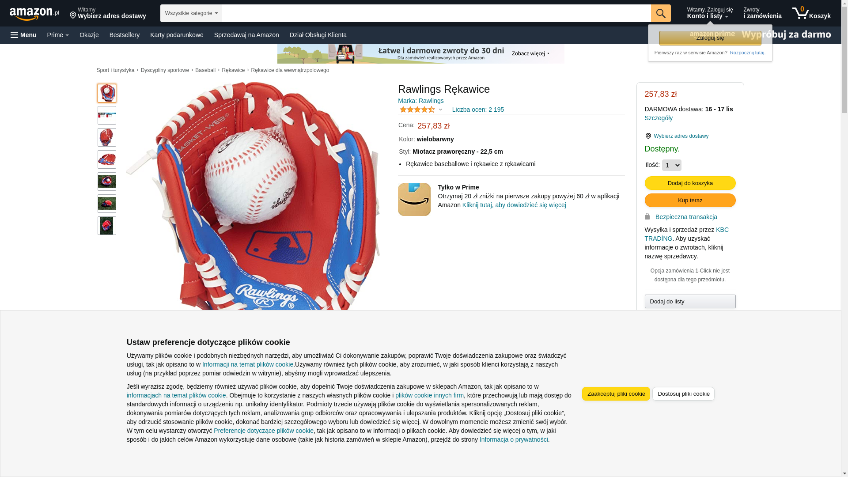848x477 pixels.
Task: Go to Karty podarunkowe
Action: pyautogui.click(x=177, y=35)
